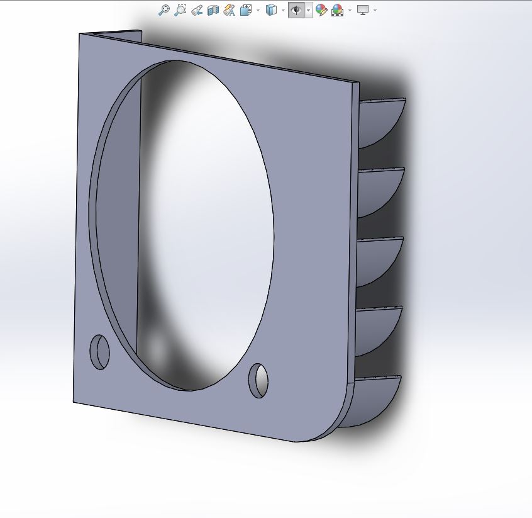
Task: Open the View Orientation dropdown arrow
Action: click(x=258, y=11)
